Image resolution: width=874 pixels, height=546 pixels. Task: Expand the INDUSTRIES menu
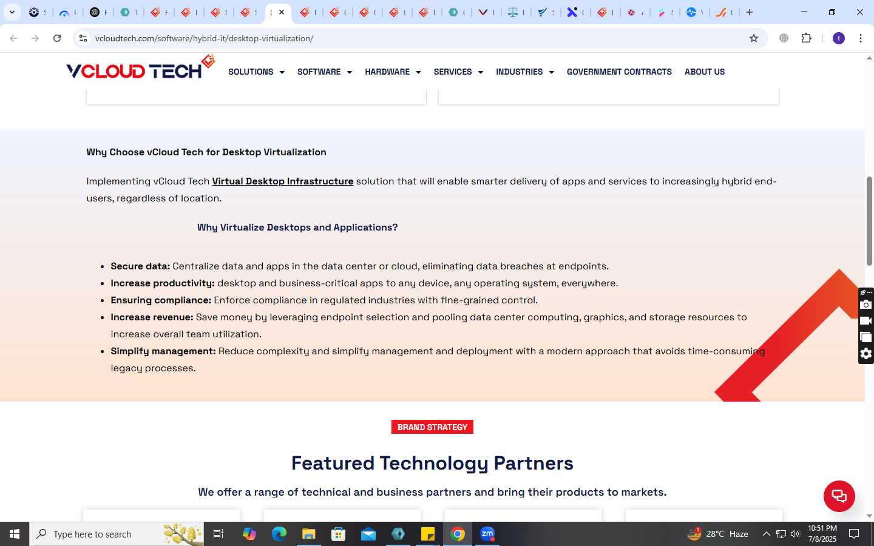point(525,72)
